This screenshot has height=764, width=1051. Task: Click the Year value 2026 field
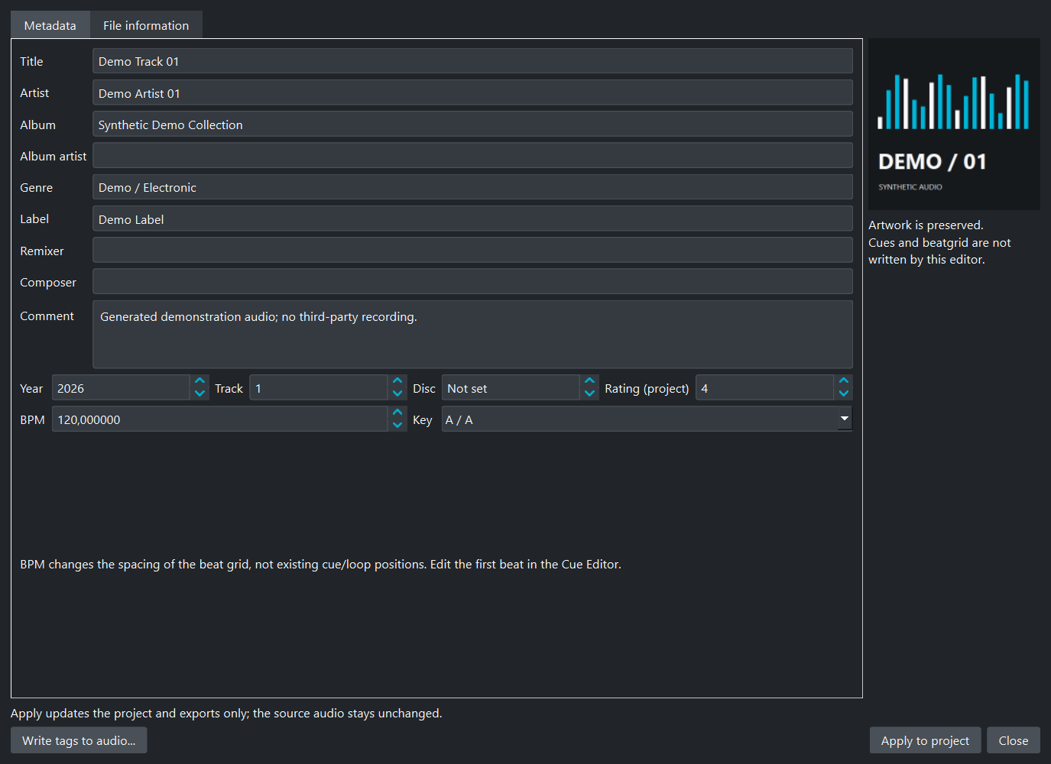pos(121,388)
